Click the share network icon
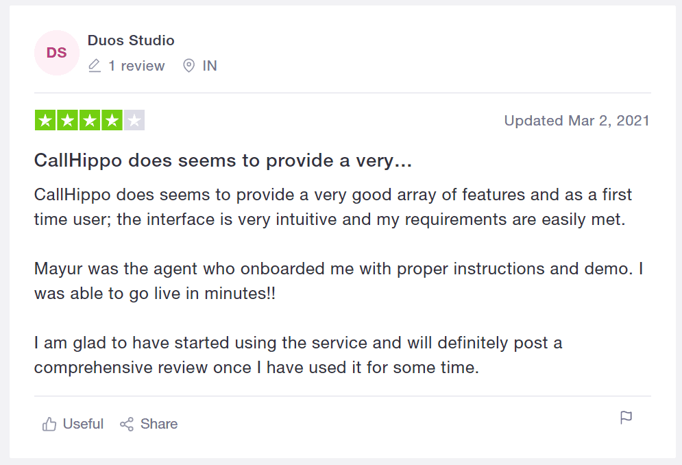The width and height of the screenshot is (682, 465). point(127,424)
